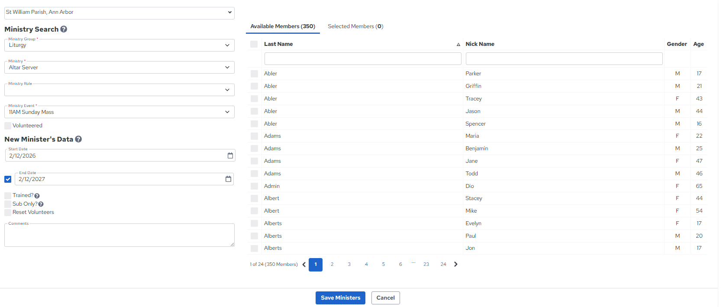Show help for Trained? option
Image resolution: width=723 pixels, height=307 pixels.
pos(37,196)
